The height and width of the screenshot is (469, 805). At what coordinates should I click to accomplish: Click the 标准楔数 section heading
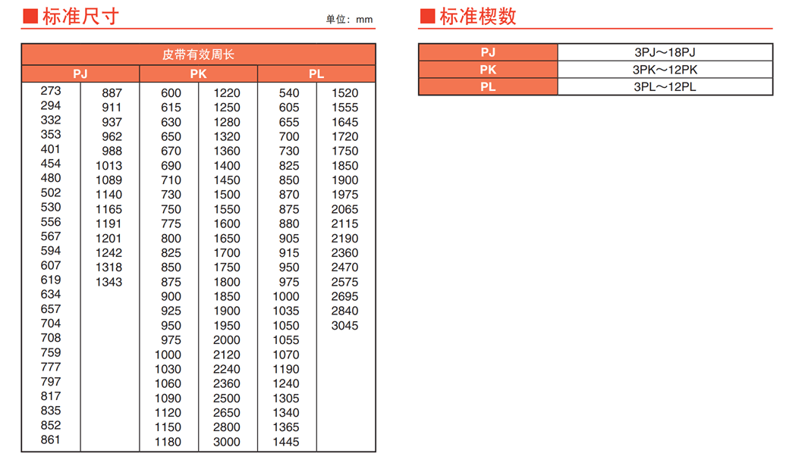click(x=477, y=17)
